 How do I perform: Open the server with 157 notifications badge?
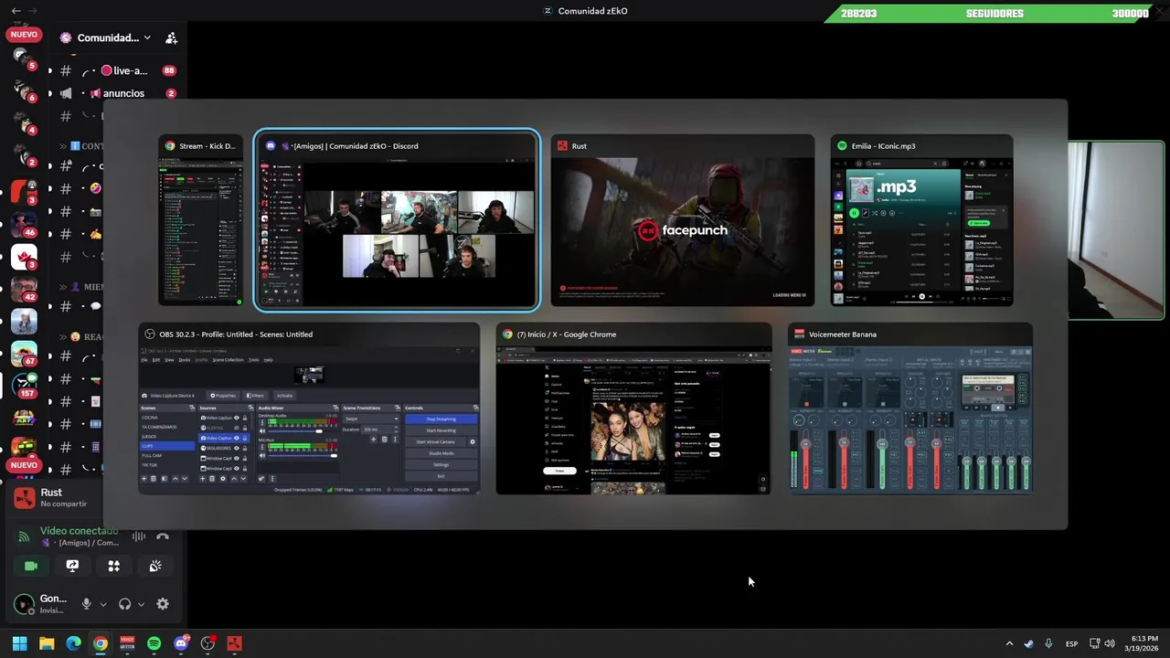coord(24,386)
